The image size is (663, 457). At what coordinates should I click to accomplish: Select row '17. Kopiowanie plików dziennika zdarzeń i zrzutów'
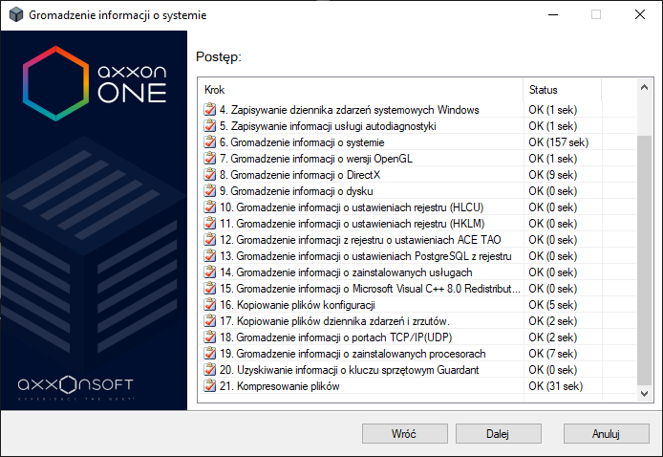tap(417, 320)
